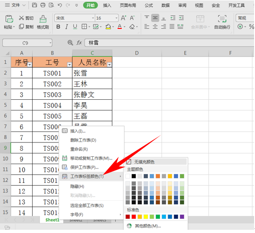
Task: Toggle Italic formatting
Action: [67, 27]
